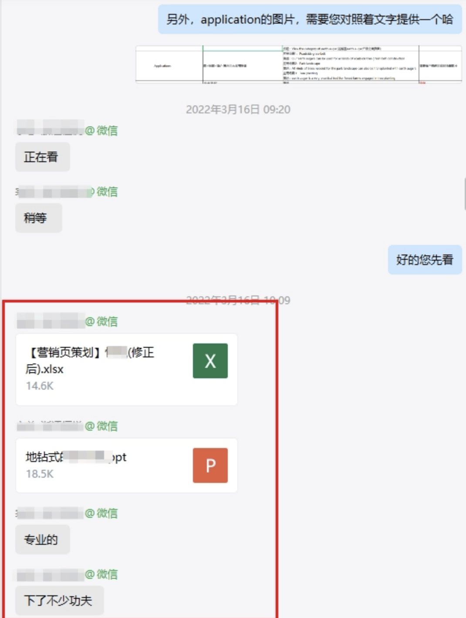Viewport: 466px width, 618px height.
Task: Select the 好的您先看 sent message
Action: [425, 260]
